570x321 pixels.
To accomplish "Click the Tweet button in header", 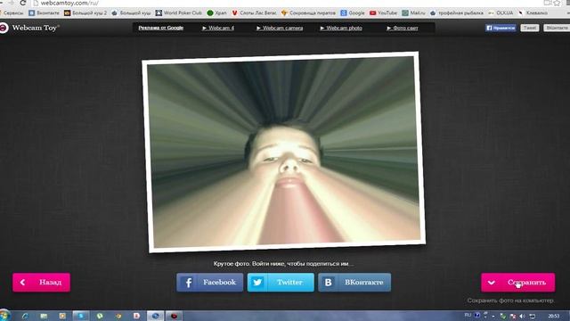I will click(x=530, y=28).
